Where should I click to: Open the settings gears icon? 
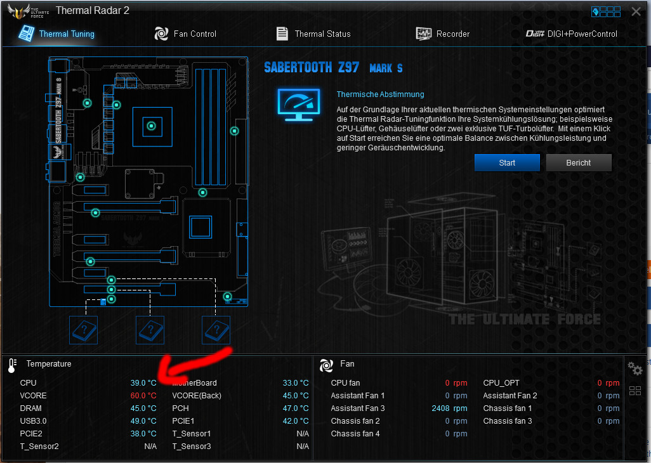click(635, 368)
